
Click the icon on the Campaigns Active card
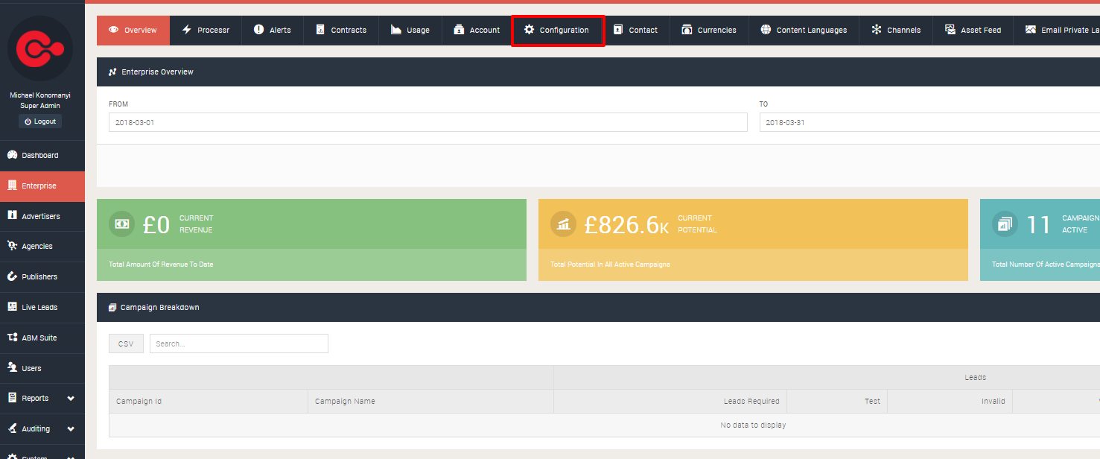tap(1005, 224)
